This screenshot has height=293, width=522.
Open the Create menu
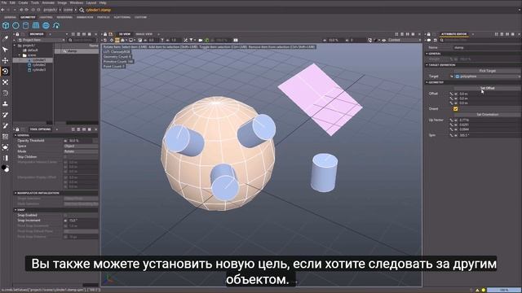pos(23,2)
